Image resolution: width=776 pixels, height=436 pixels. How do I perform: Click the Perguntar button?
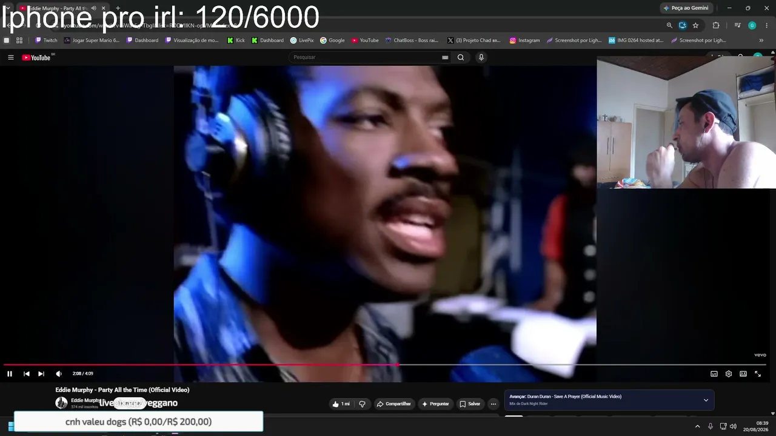pos(435,404)
